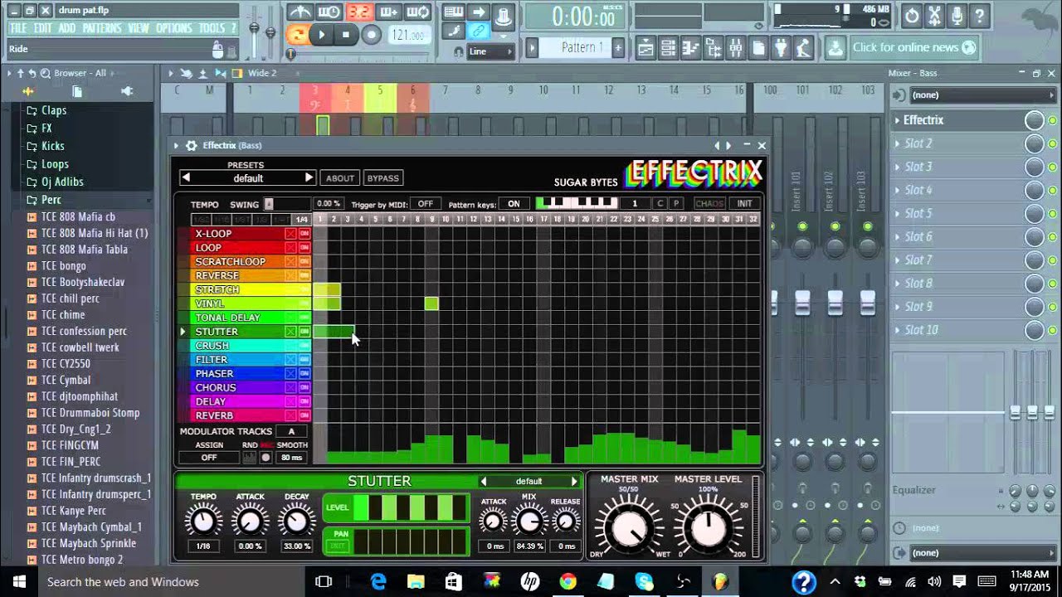Toggle Trigger by MIDI OFF switch
Viewport: 1062px width, 597px height.
pyautogui.click(x=425, y=204)
